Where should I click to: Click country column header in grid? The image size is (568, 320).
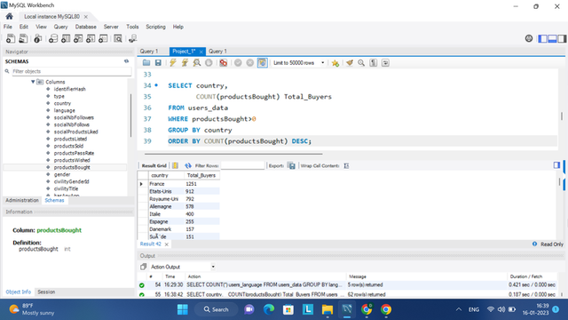click(x=160, y=175)
